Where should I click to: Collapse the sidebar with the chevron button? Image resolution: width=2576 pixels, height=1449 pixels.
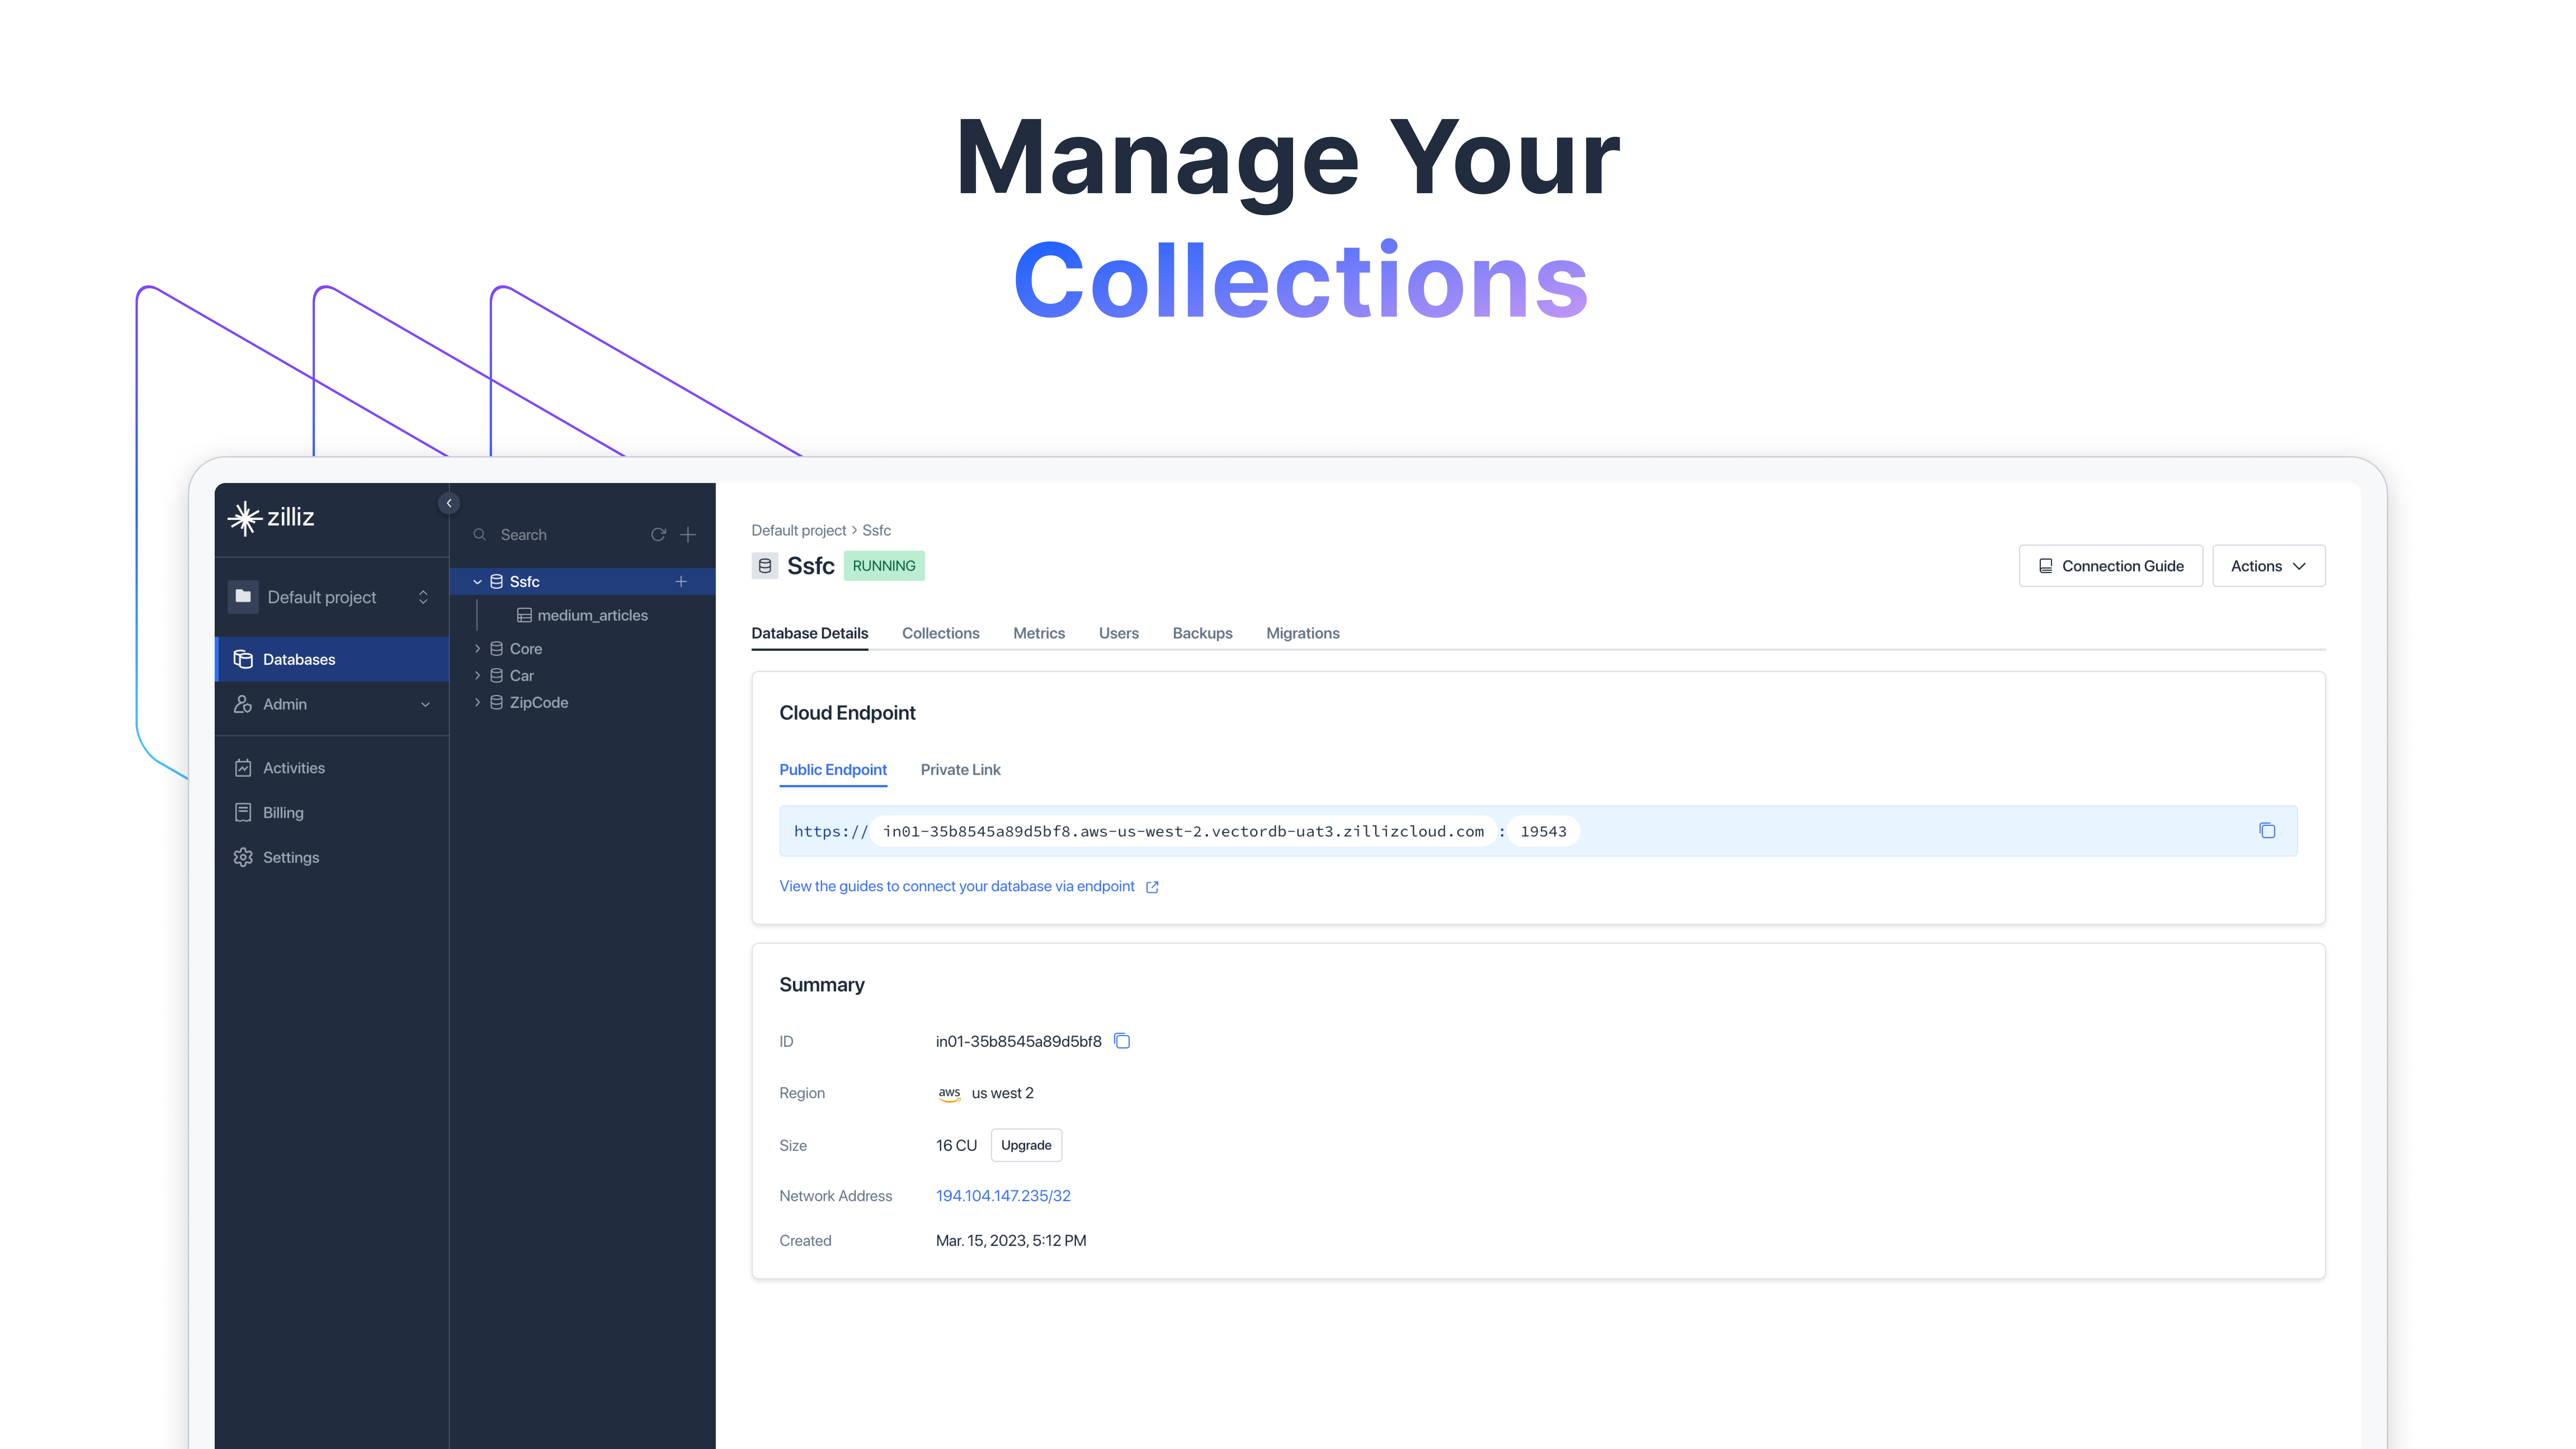pos(449,503)
